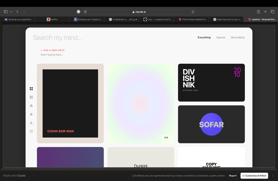Open the Chain Saw Man card
Image resolution: width=278 pixels, height=181 pixels.
tap(70, 103)
